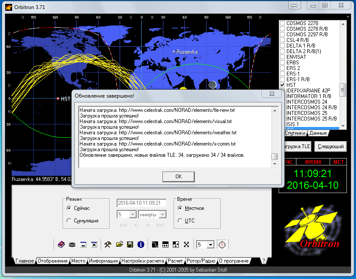This screenshot has height=279, width=356.
Task: Toggle full screen with crossed arrows icon
Action: point(186,244)
